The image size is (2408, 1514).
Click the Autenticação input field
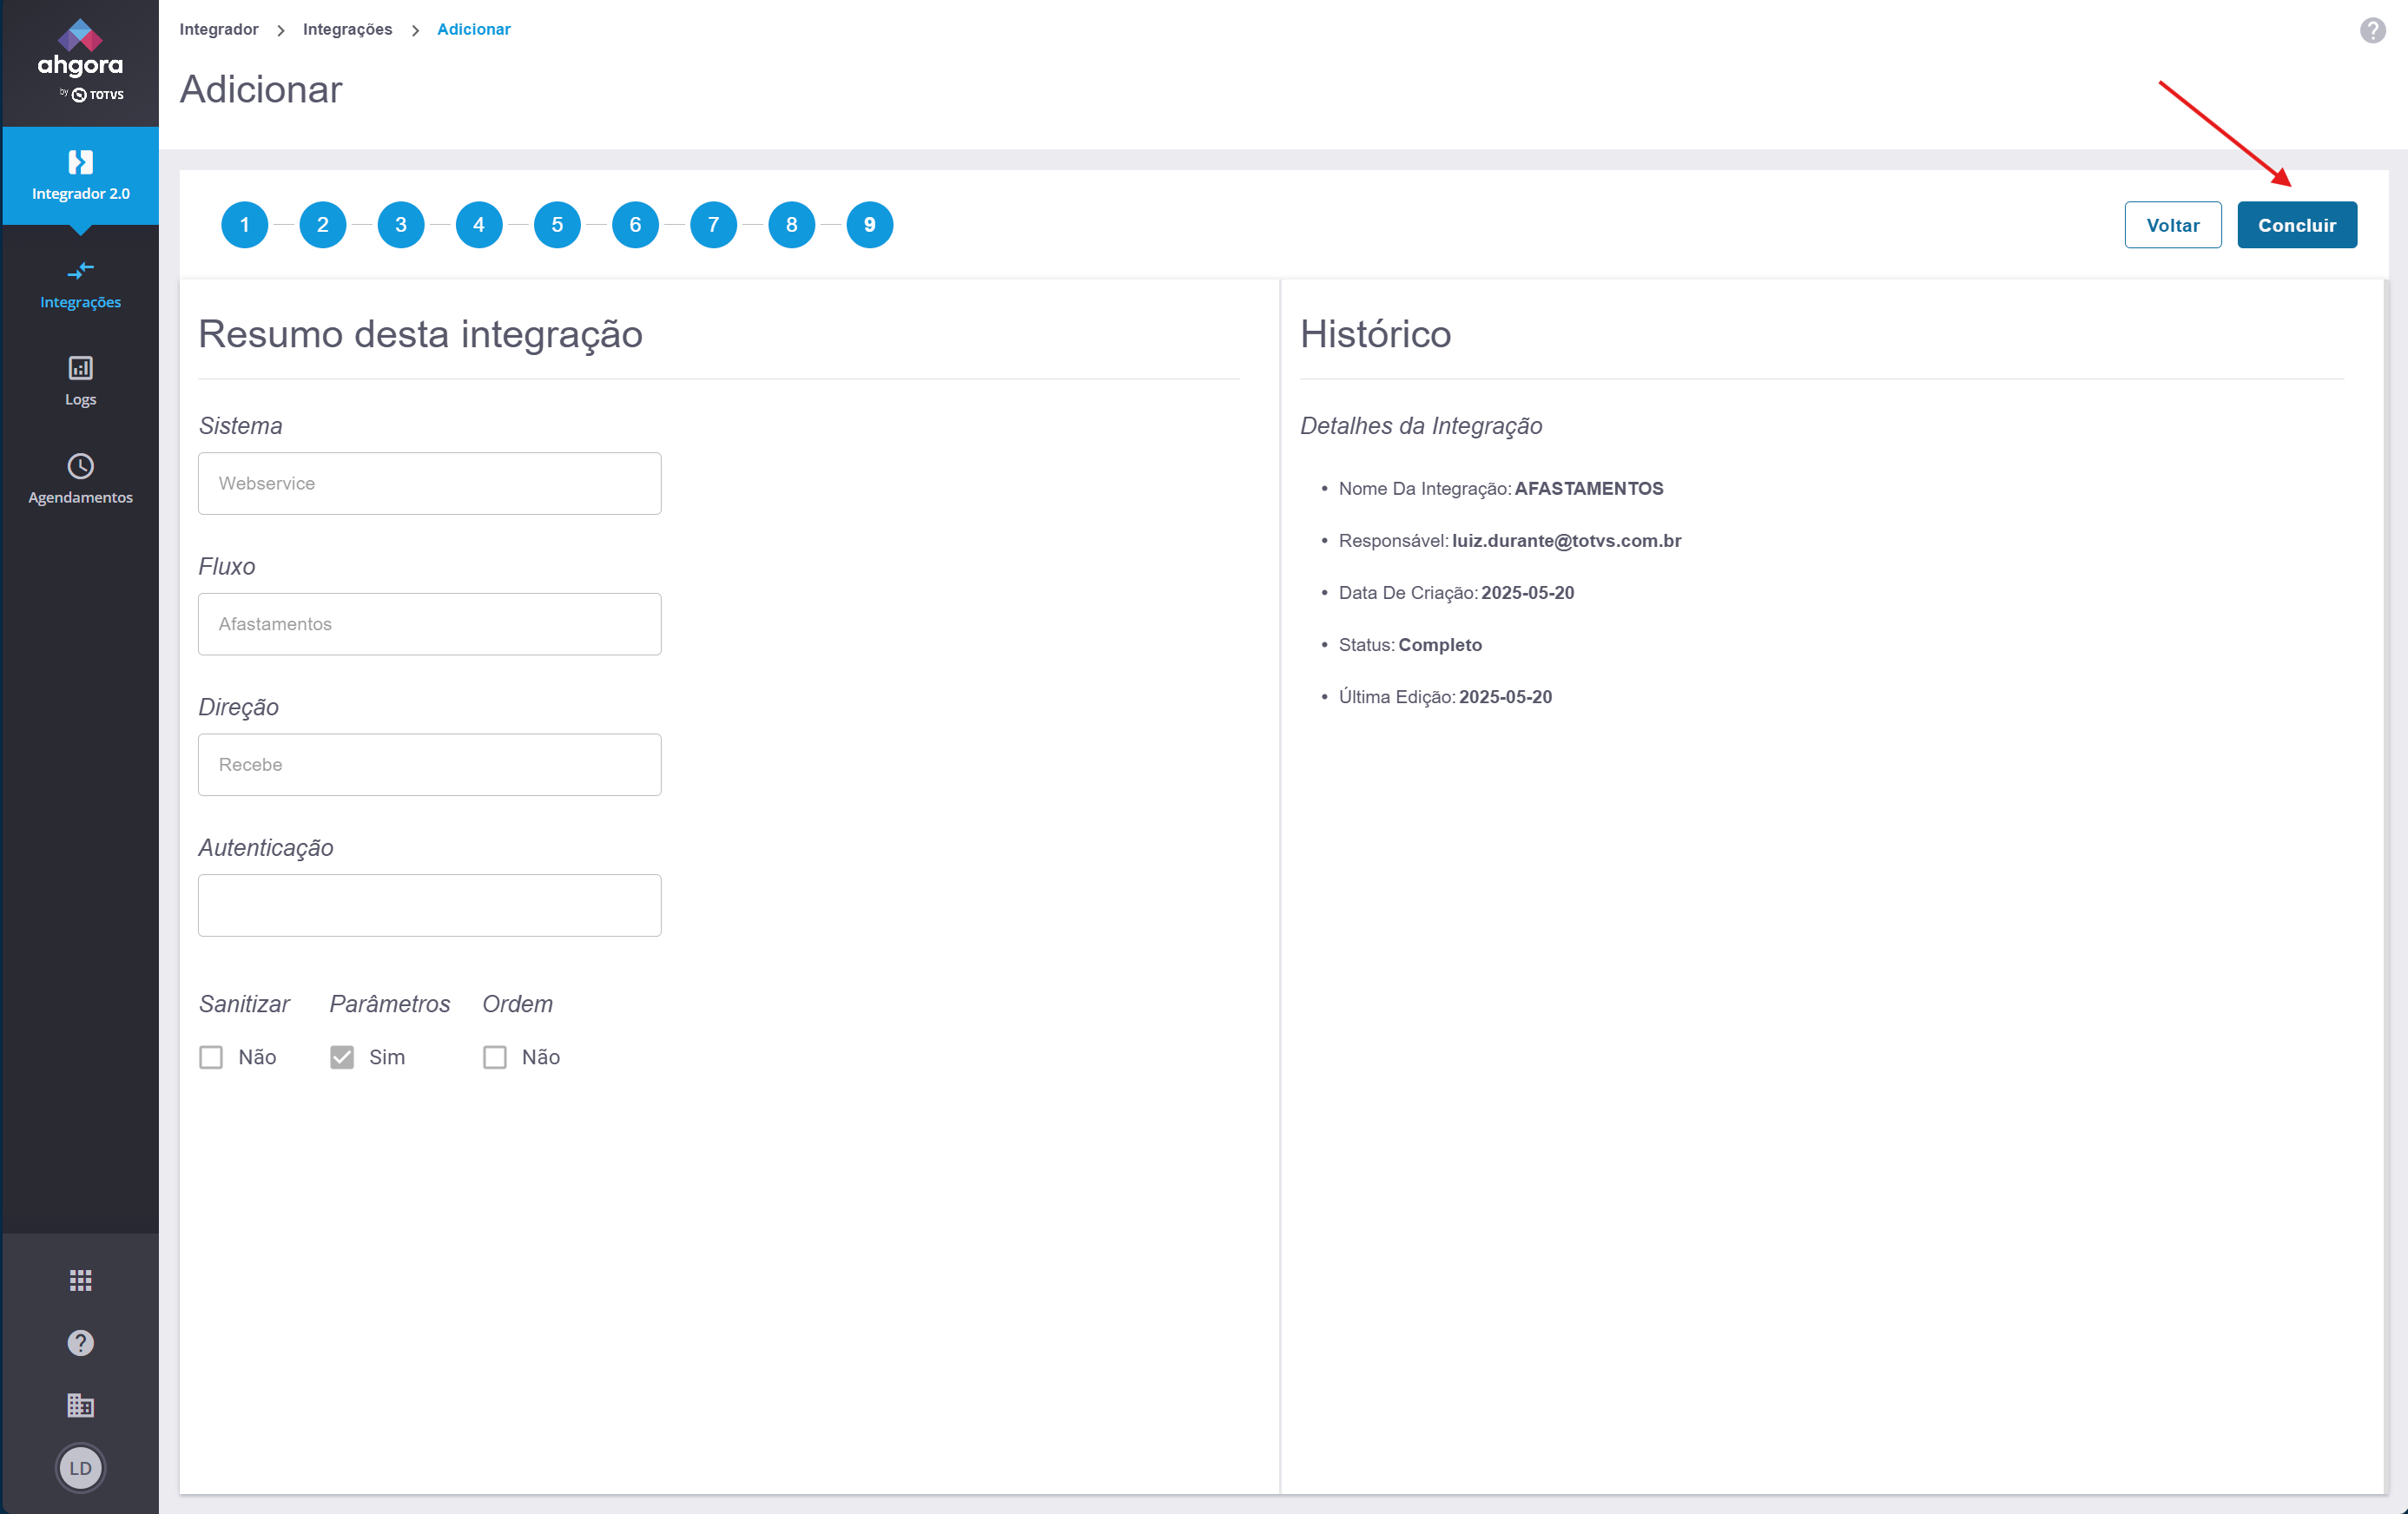429,905
